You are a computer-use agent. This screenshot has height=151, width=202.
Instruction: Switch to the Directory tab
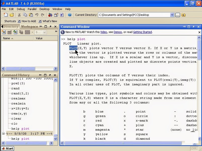tap(11, 26)
